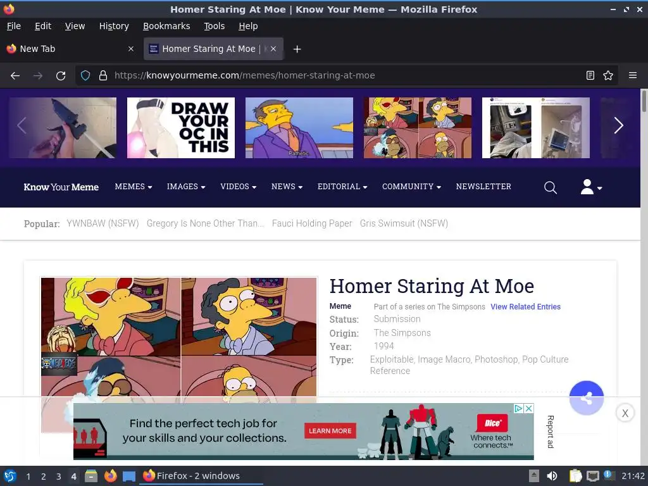The image size is (648, 486).
Task: Open the Homer Staring At Moe main image
Action: pos(179,337)
